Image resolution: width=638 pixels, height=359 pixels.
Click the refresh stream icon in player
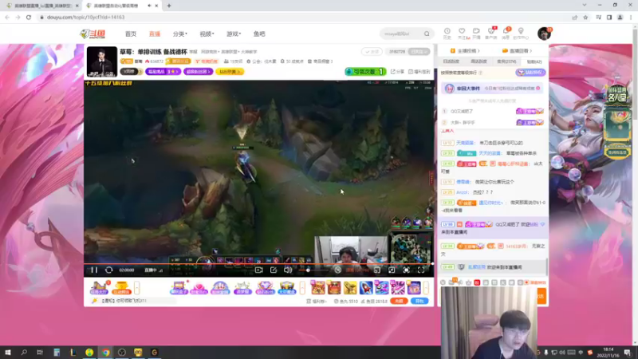point(108,270)
